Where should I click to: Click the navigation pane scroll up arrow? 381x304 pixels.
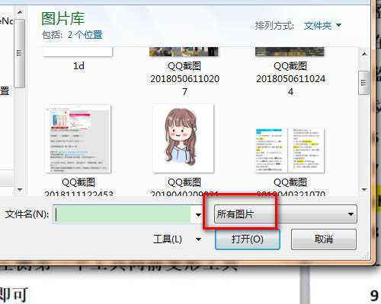20,12
